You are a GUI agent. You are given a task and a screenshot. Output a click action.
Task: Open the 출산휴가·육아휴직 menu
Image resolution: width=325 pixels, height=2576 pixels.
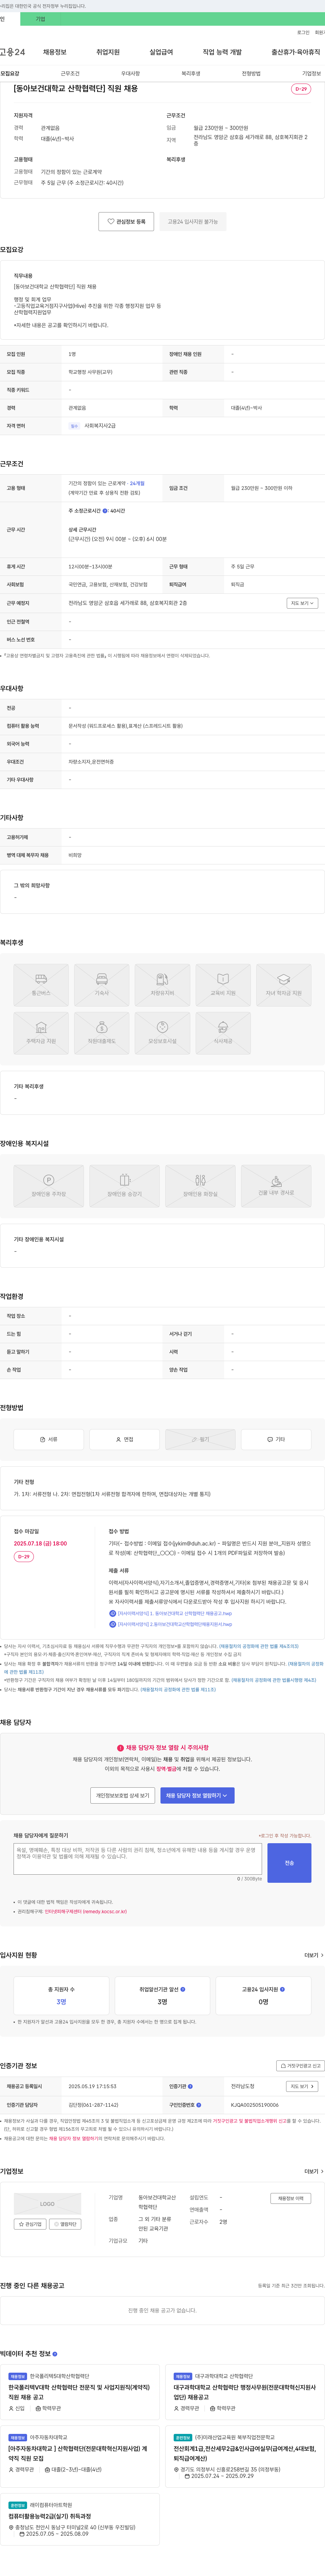[296, 52]
